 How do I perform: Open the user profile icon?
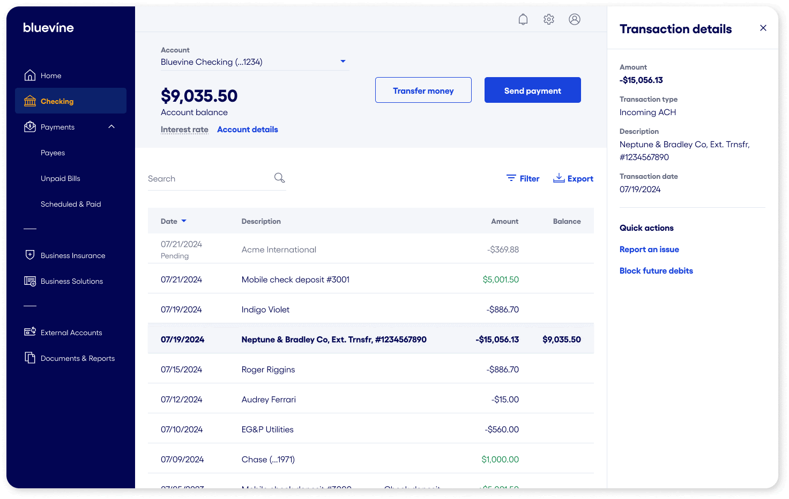pyautogui.click(x=575, y=19)
